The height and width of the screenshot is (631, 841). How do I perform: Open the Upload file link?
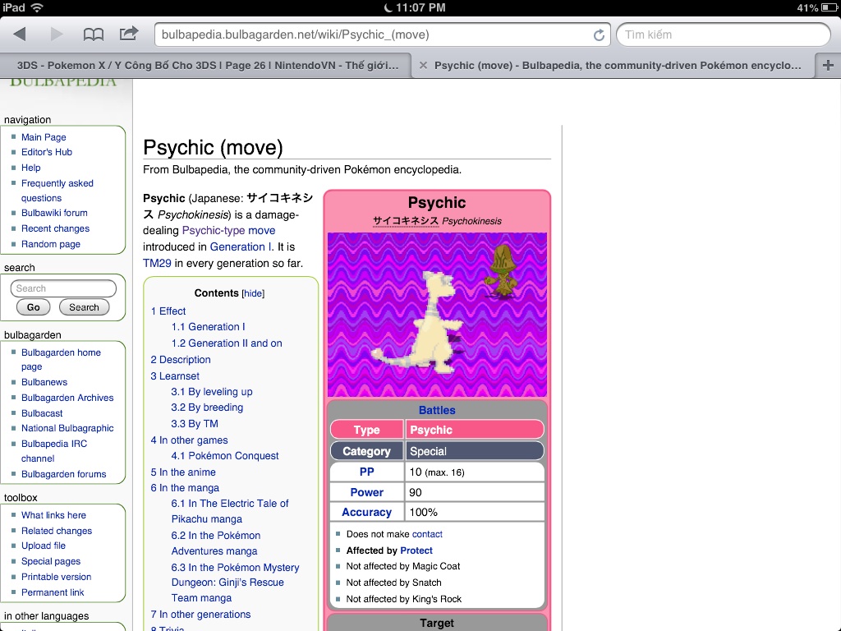[44, 546]
